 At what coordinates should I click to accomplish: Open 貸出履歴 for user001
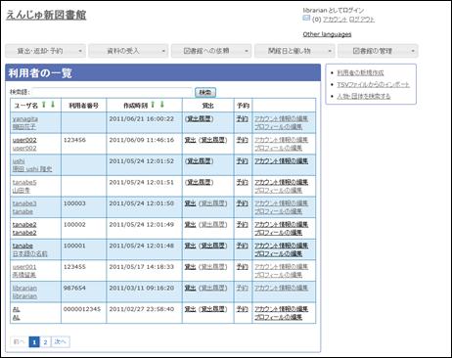point(213,267)
